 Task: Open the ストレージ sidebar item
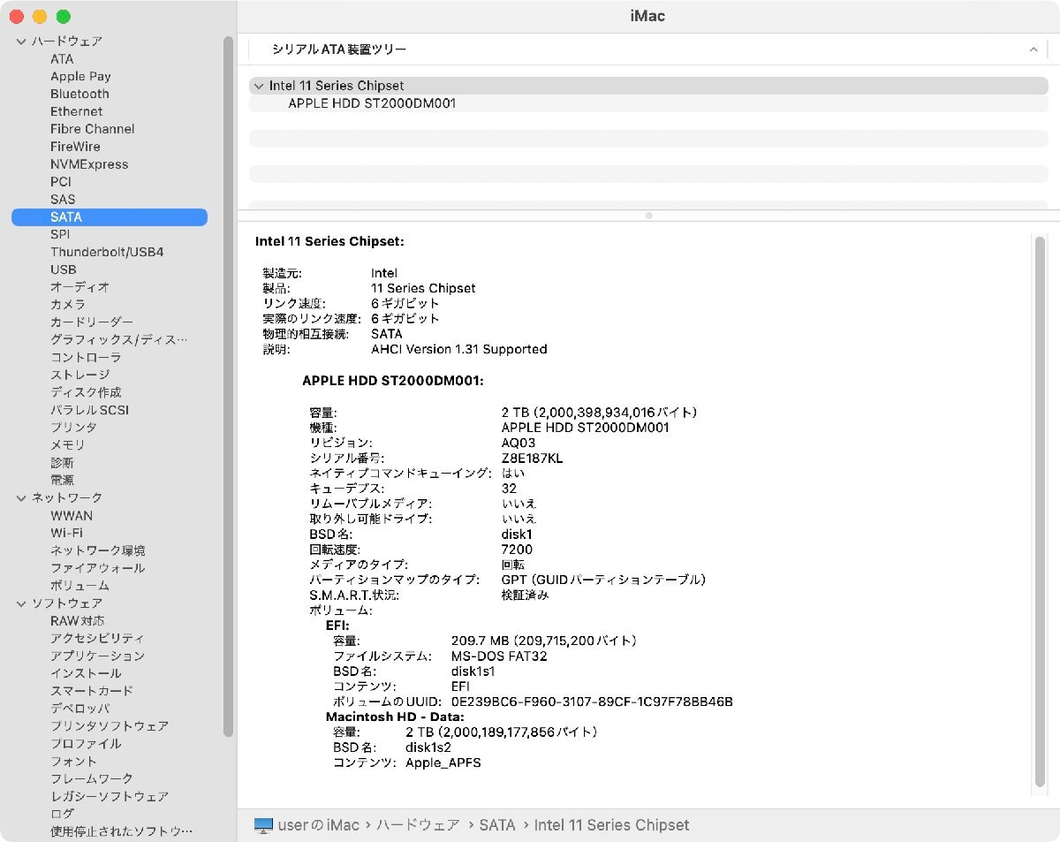[79, 375]
